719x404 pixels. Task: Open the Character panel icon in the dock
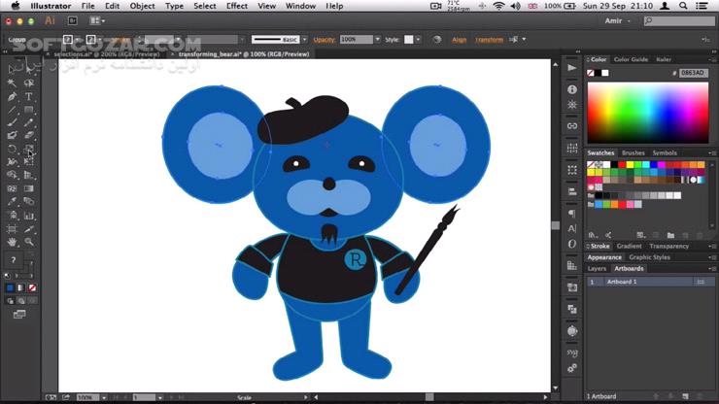[572, 228]
